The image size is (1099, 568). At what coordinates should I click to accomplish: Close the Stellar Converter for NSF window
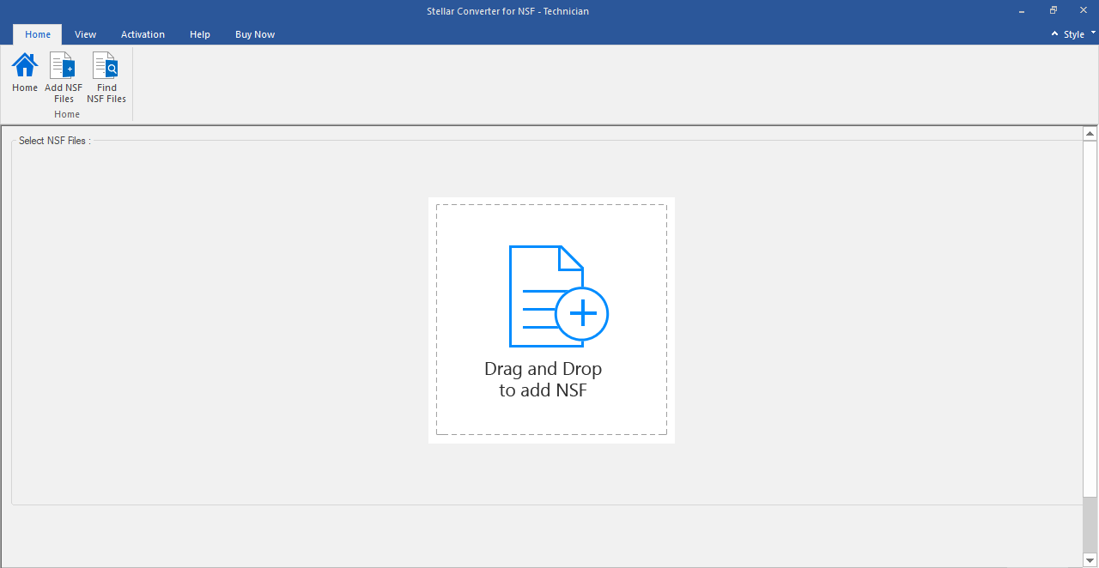point(1083,11)
